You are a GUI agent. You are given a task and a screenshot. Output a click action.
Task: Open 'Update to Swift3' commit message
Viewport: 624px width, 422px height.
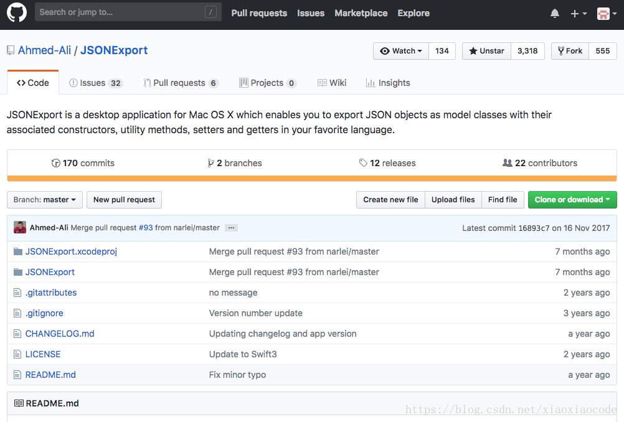pyautogui.click(x=243, y=354)
